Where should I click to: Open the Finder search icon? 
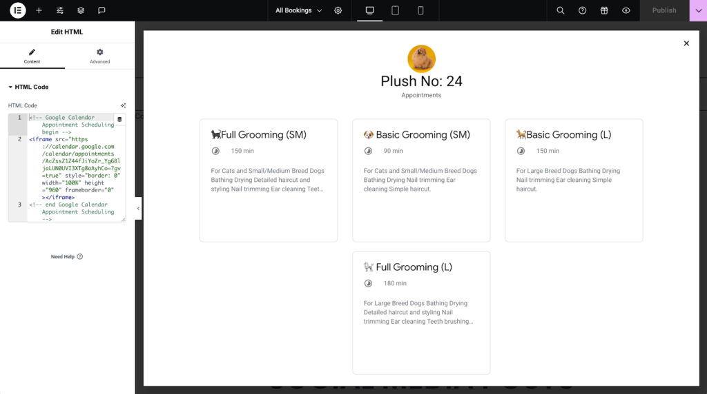coord(561,10)
